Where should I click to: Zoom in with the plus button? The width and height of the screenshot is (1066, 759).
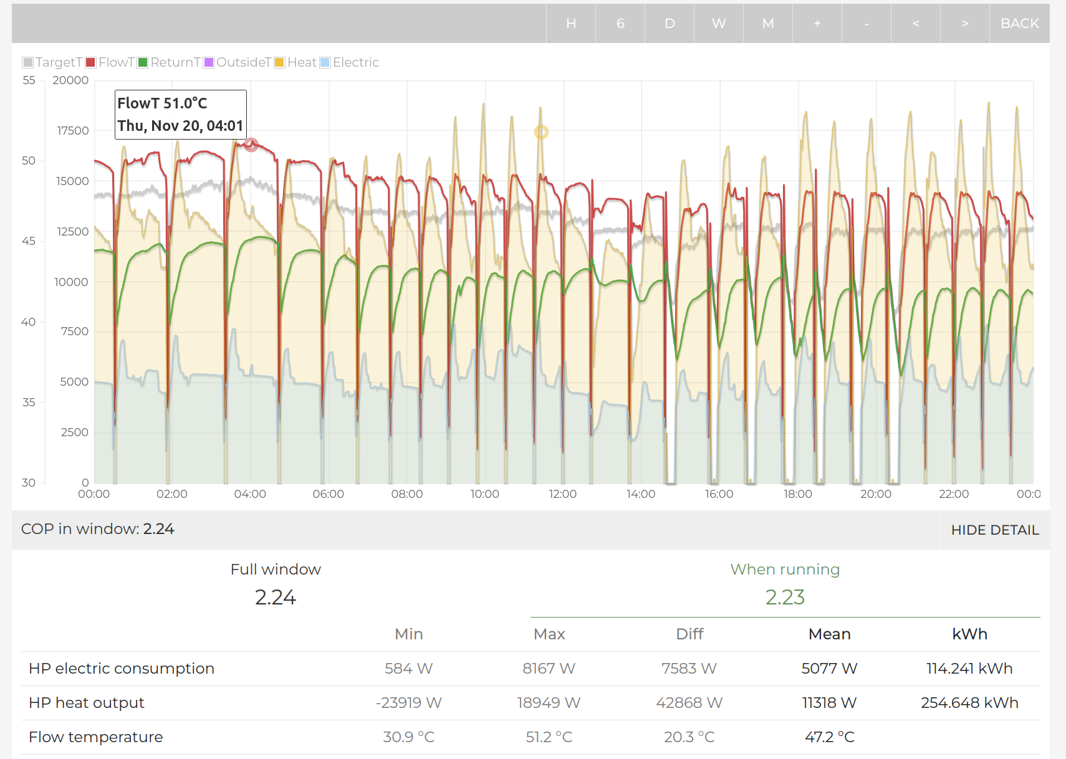[817, 24]
